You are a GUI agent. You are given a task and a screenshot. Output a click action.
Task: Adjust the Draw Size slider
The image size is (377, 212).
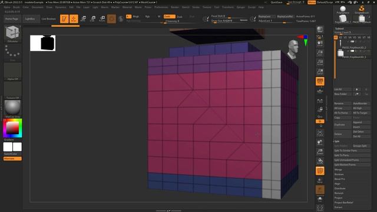point(229,21)
